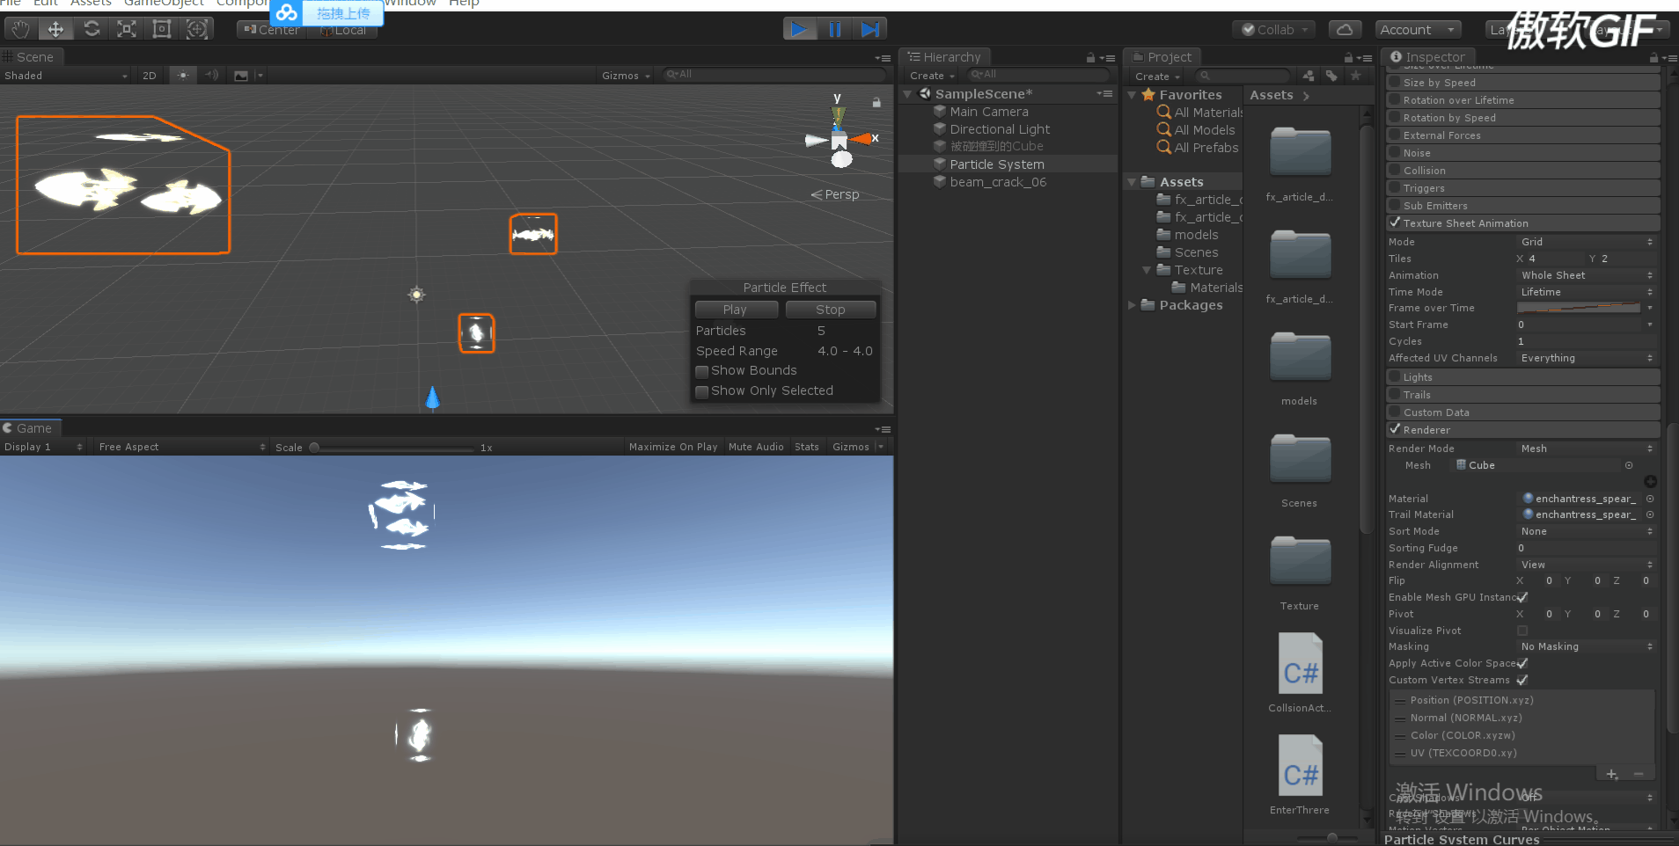Open the Collab dropdown
Screen dimensions: 1679x846
point(1273,29)
